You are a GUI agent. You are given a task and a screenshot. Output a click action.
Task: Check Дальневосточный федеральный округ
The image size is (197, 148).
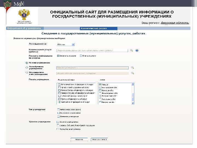(x=59, y=85)
